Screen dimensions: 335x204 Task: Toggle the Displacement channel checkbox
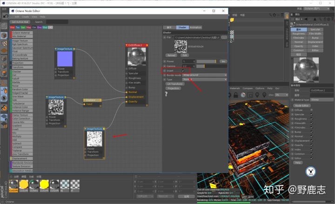[311, 141]
